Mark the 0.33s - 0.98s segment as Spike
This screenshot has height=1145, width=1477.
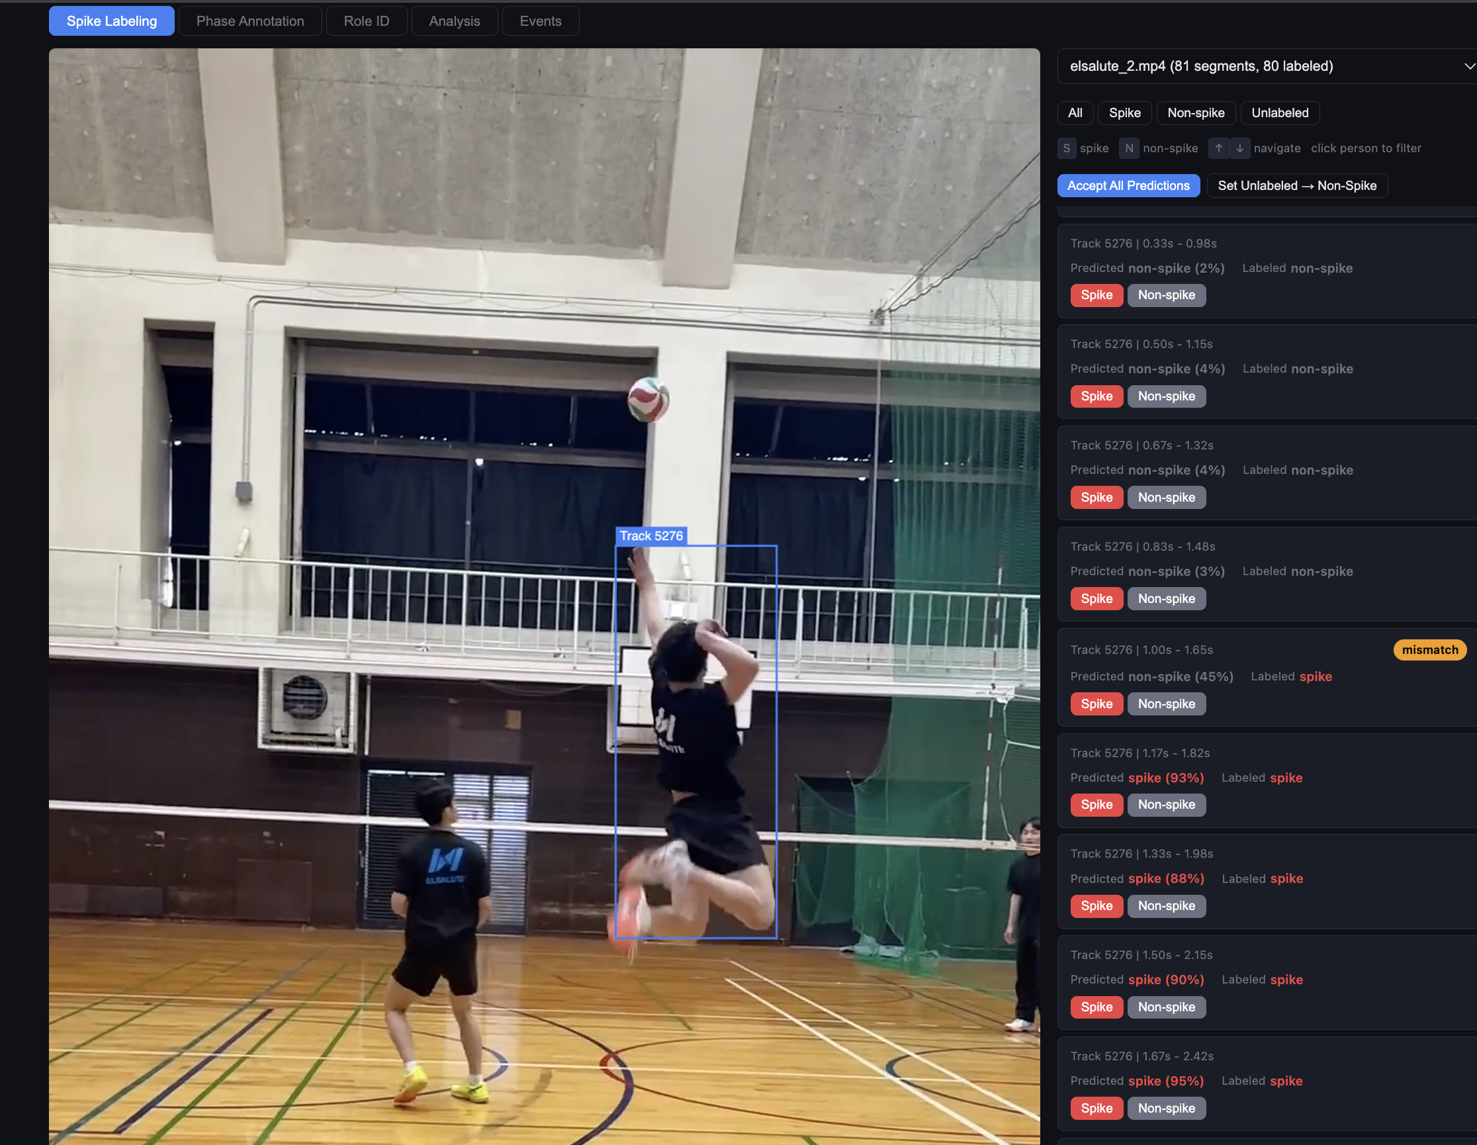(1096, 295)
